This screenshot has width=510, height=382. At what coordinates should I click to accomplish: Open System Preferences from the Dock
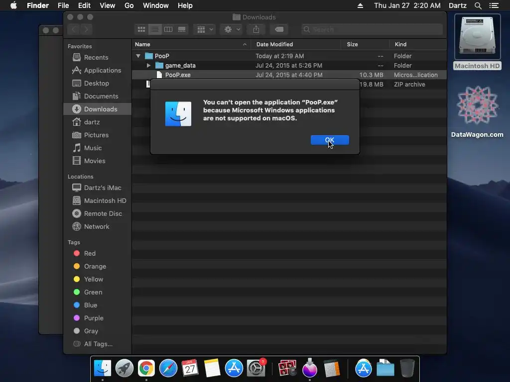pos(256,369)
